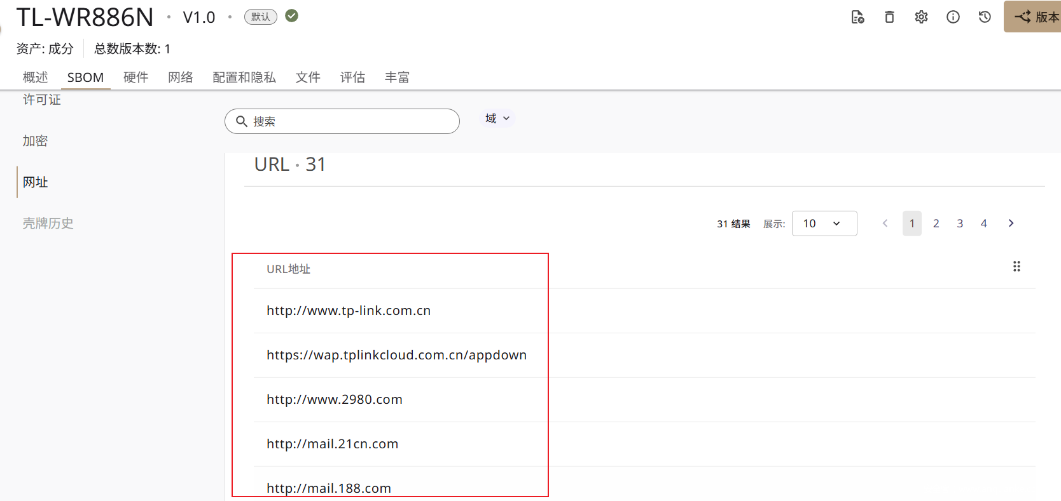1061x501 pixels.
Task: Click the trash delete icon
Action: pos(889,17)
